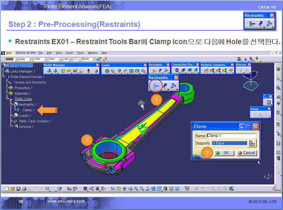283x210 pixels.
Task: Open the Tools menu
Action: coord(80,53)
